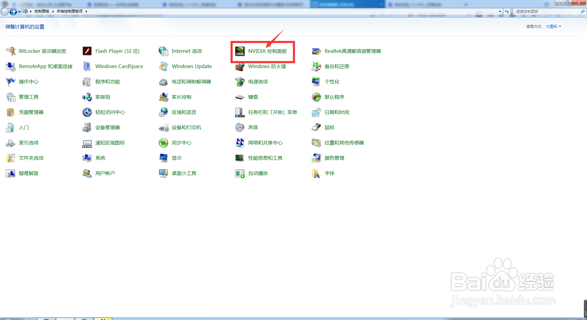The image size is (587, 320).
Task: Open the 索引选项 link
Action: (29, 143)
